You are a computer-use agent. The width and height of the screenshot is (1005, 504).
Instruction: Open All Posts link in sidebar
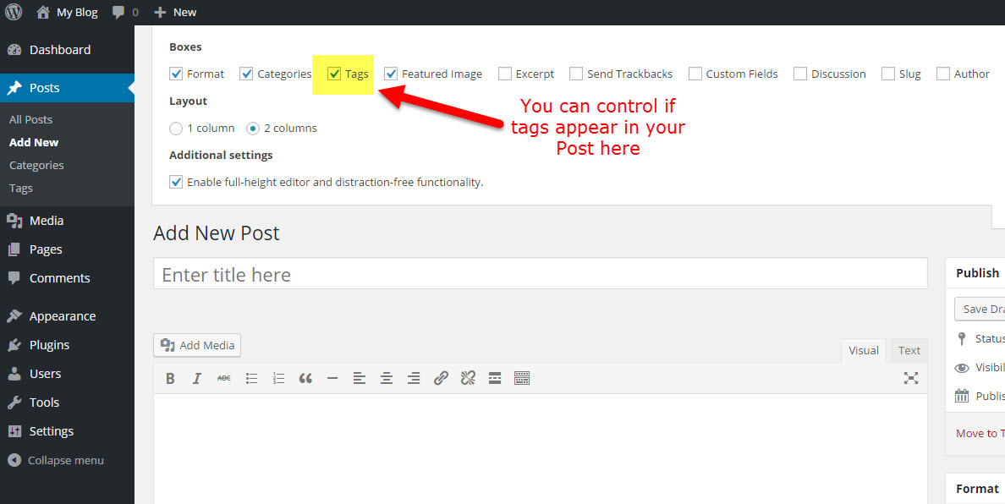(30, 120)
